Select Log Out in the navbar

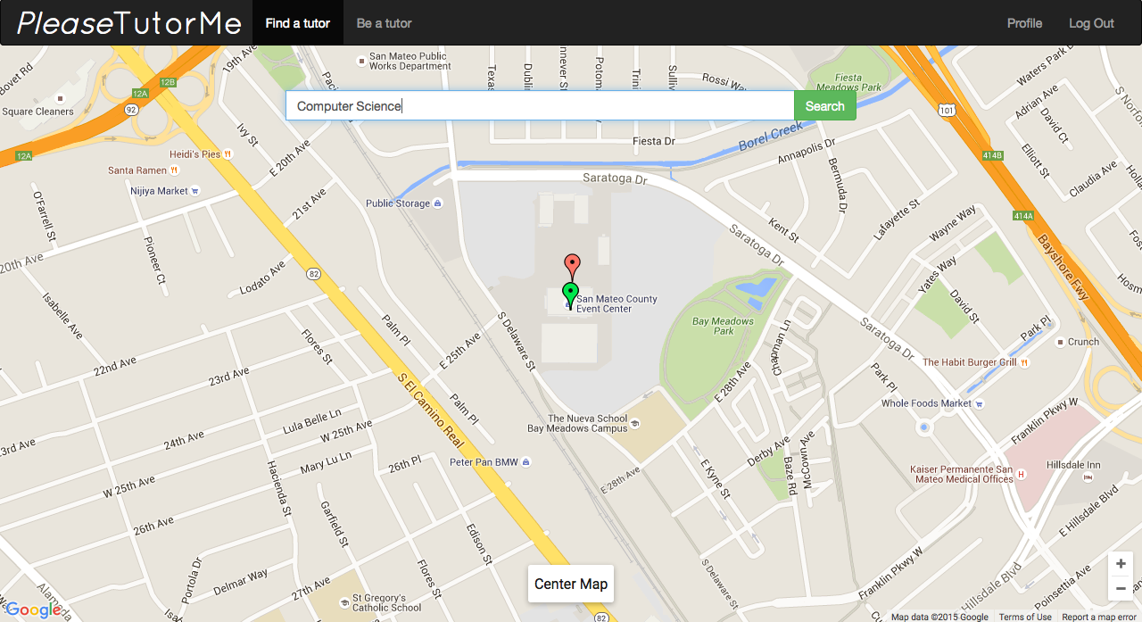[x=1091, y=23]
